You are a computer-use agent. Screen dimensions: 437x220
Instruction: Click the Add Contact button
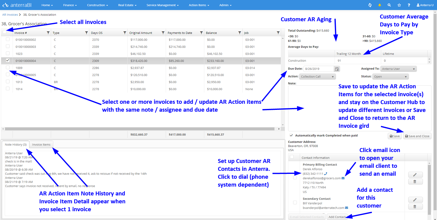337,217
